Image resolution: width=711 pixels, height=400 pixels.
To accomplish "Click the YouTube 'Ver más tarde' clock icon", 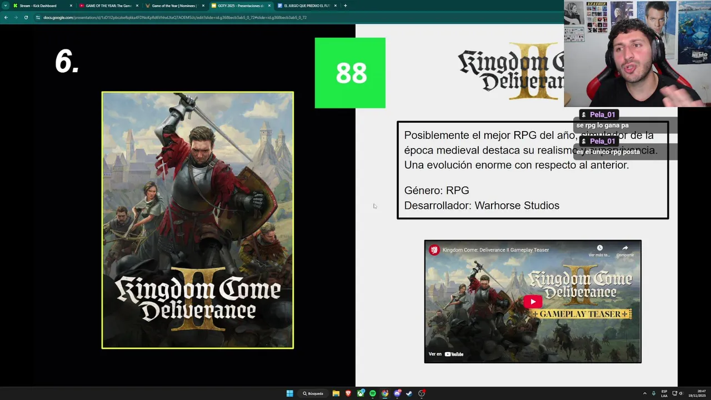I will (599, 248).
